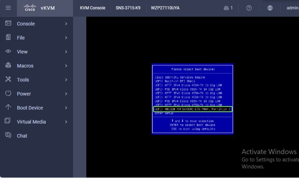Select UEFI: Built-in EFI Shell entry
This screenshot has width=299, height=178.
(175, 81)
